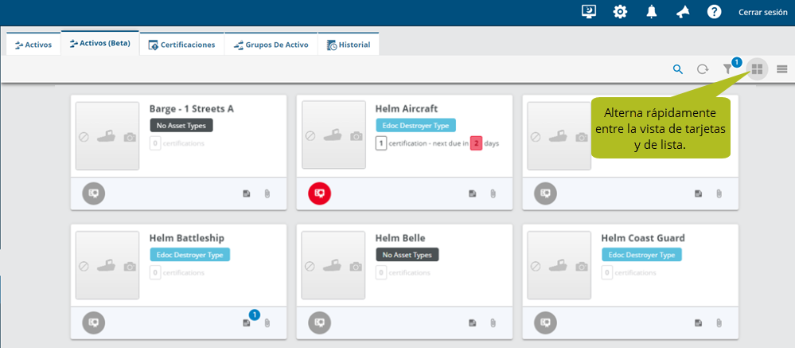The width and height of the screenshot is (795, 348).
Task: Switch to the card grid view
Action: click(757, 69)
